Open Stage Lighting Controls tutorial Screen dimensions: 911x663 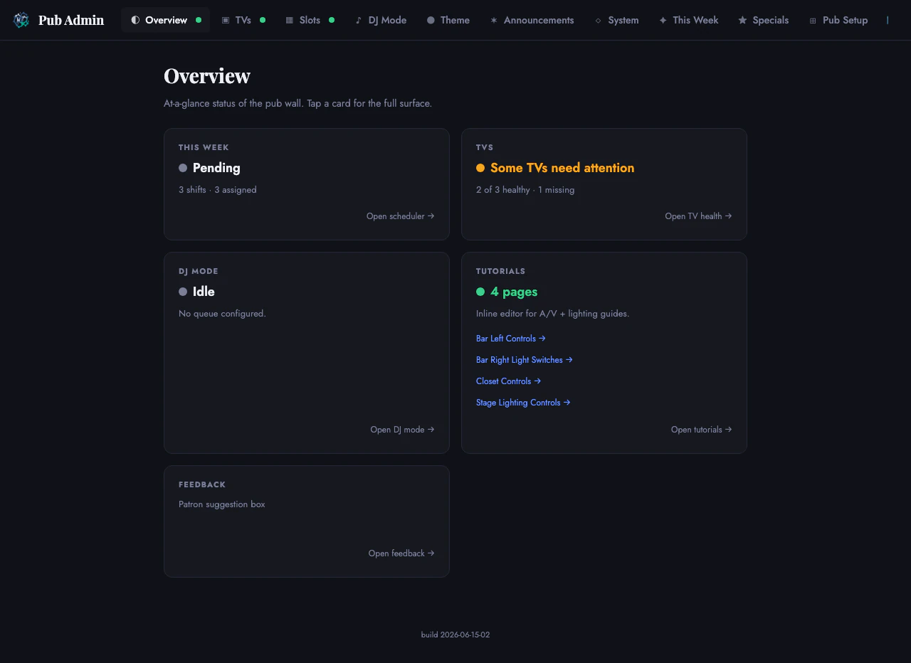pos(523,403)
